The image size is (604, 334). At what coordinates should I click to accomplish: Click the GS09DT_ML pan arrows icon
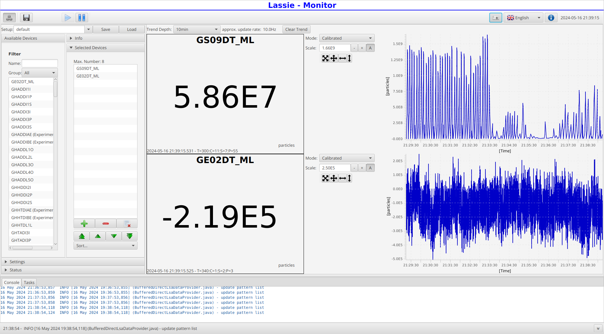[x=334, y=58]
